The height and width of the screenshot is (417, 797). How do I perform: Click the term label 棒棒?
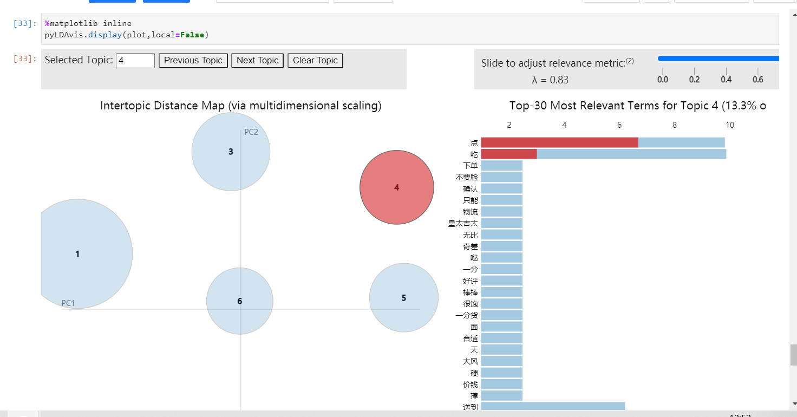(x=471, y=292)
